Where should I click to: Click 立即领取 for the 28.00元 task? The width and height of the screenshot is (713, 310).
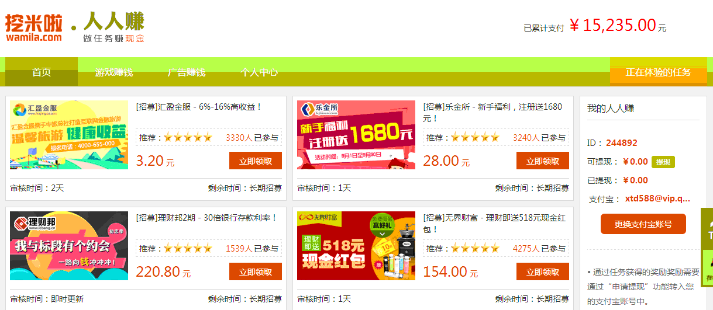[543, 161]
